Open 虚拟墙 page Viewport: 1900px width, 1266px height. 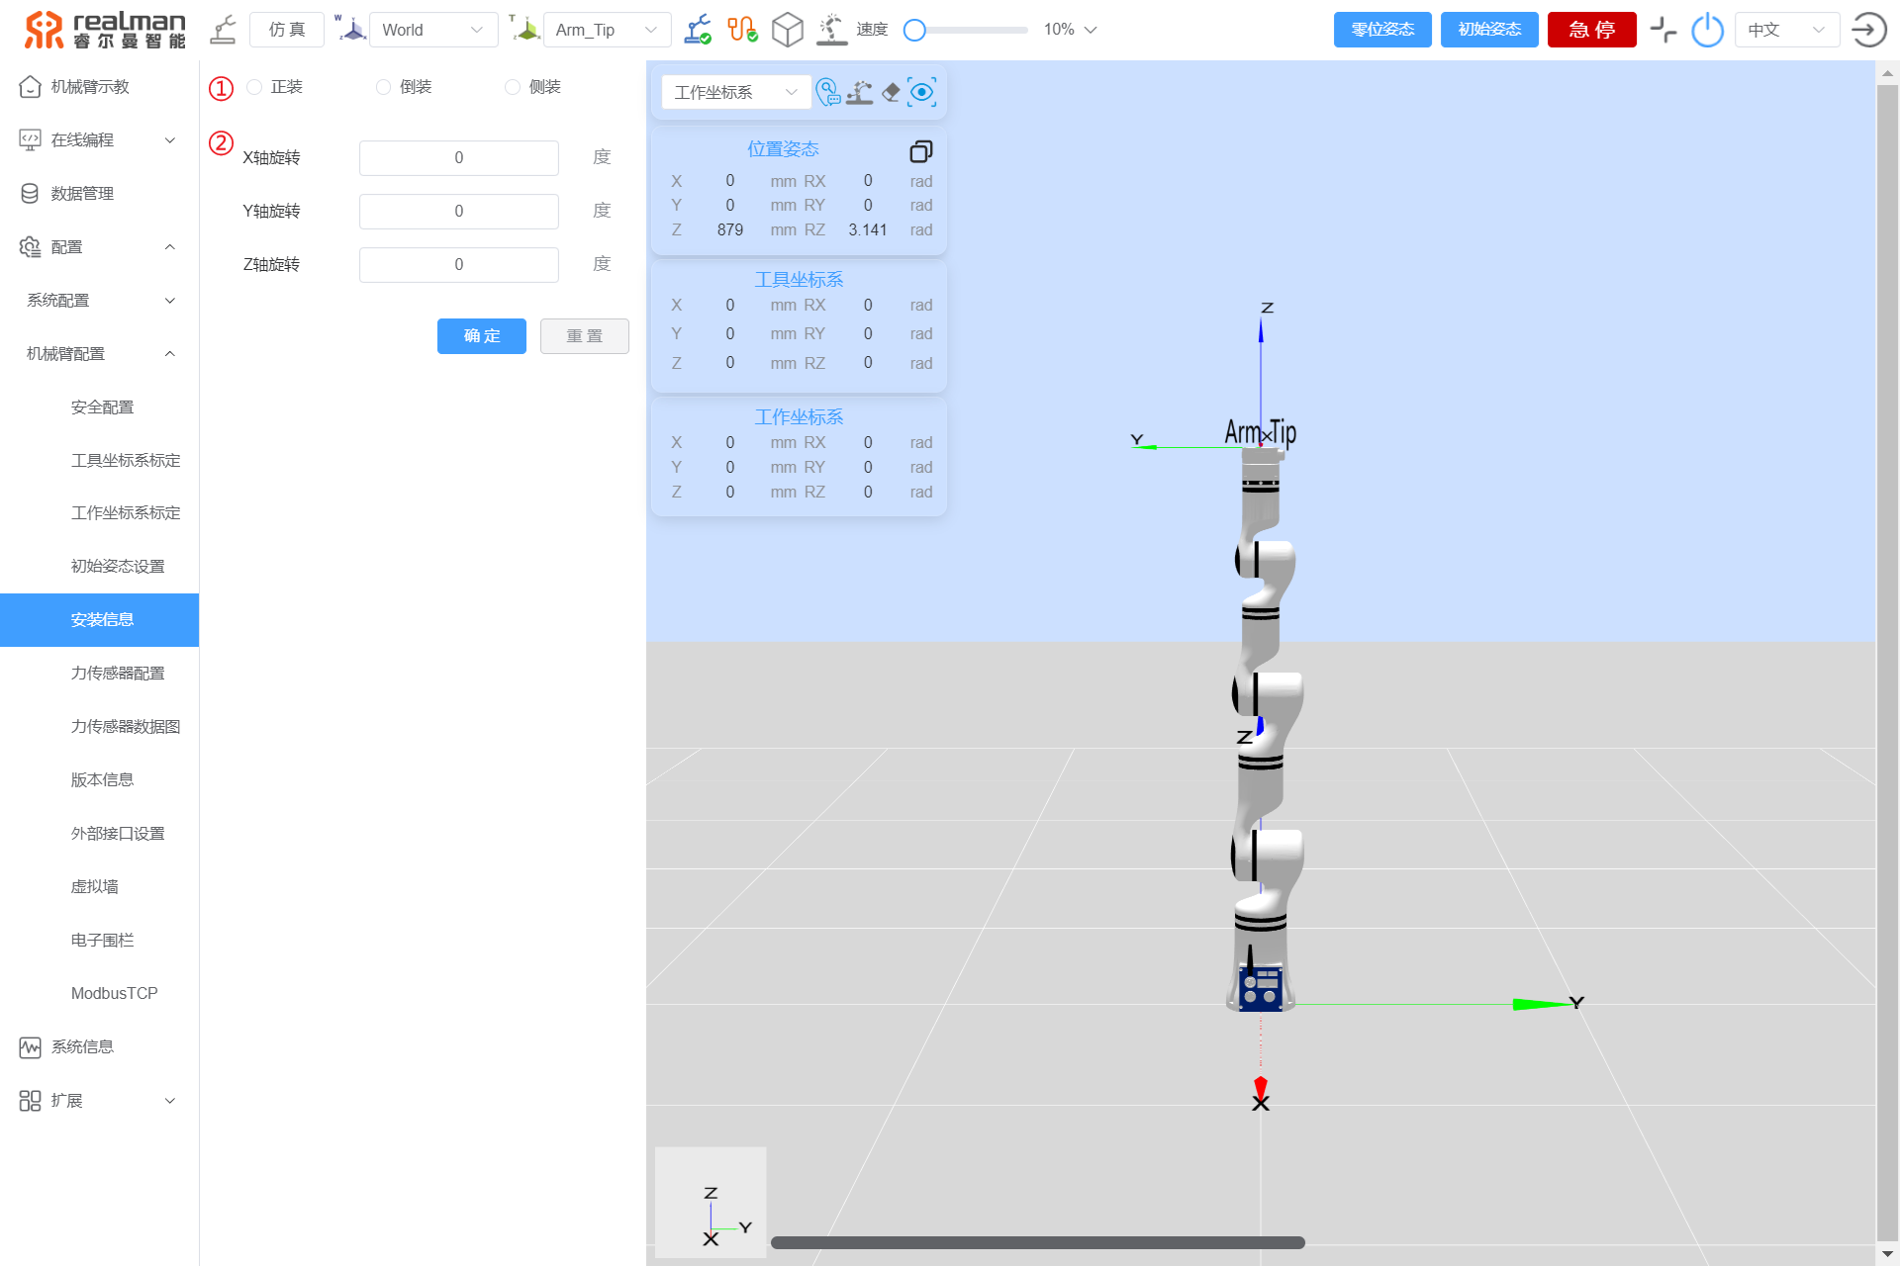[x=99, y=887]
